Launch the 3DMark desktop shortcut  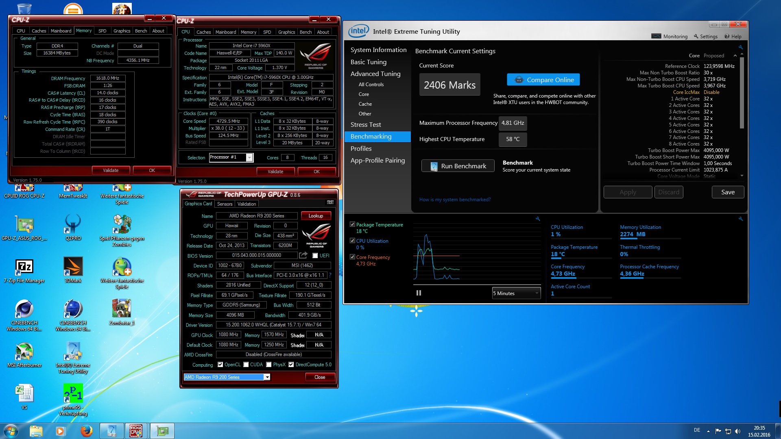point(73,270)
